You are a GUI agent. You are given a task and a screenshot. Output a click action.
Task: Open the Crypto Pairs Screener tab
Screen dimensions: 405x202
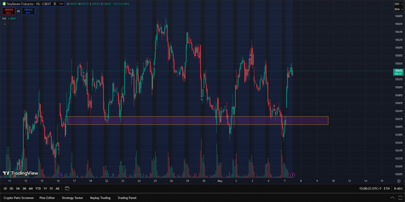19,198
